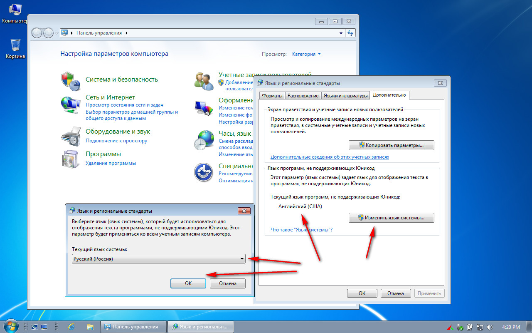Switch to the Форматы tab
Image resolution: width=532 pixels, height=333 pixels.
(272, 96)
